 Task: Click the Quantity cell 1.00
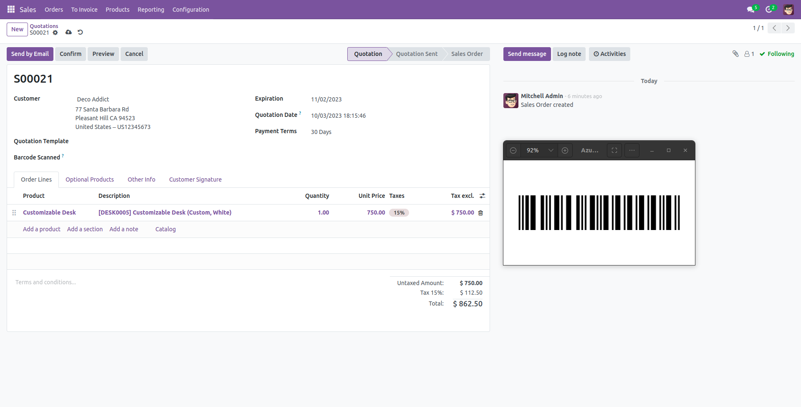(323, 212)
